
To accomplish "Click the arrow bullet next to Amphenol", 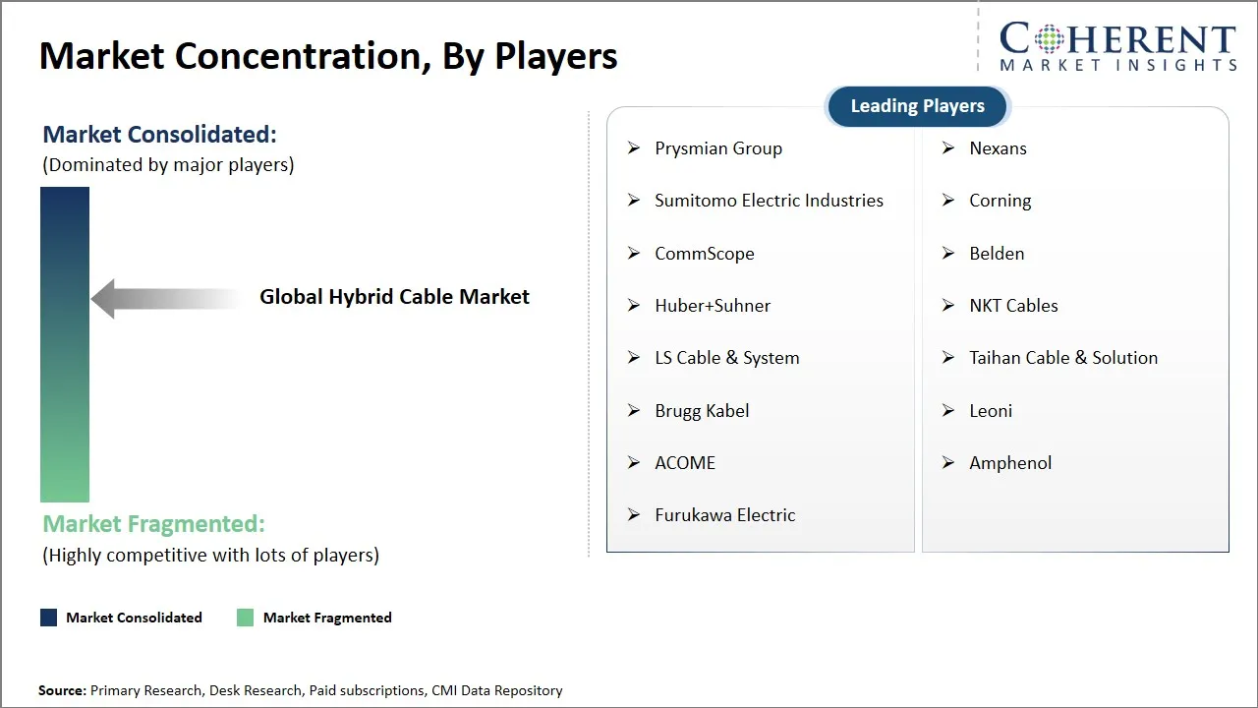I will point(948,463).
